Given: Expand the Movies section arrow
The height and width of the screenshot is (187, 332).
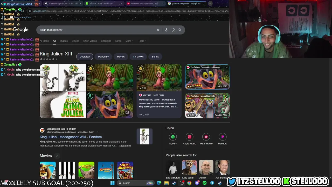Looking at the screenshot, I should [57, 156].
